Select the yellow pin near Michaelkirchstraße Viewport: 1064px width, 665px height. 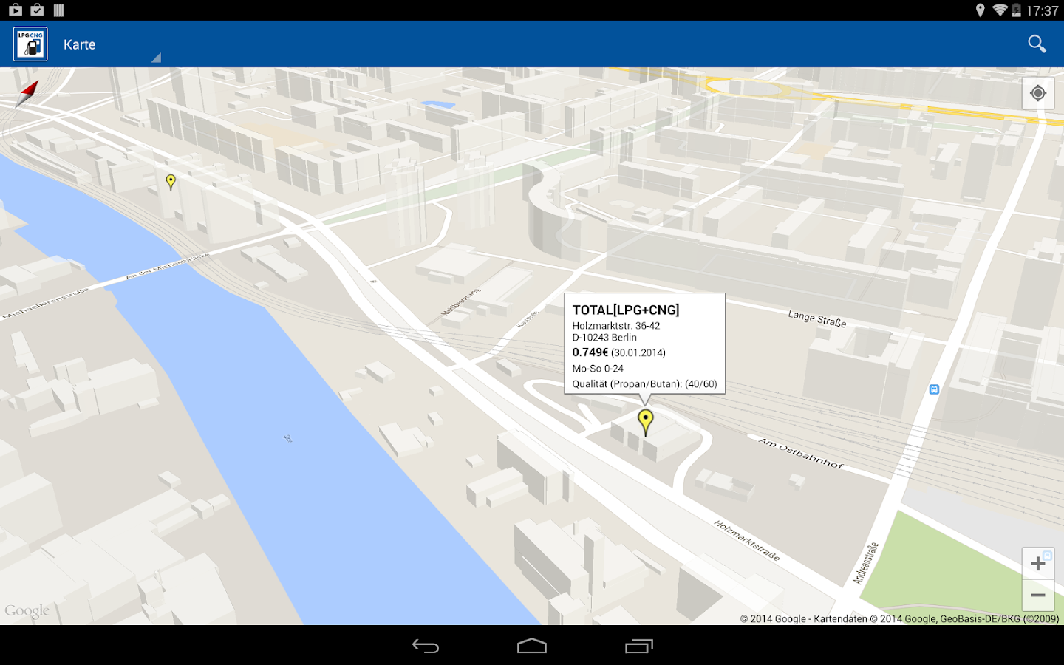pyautogui.click(x=171, y=182)
